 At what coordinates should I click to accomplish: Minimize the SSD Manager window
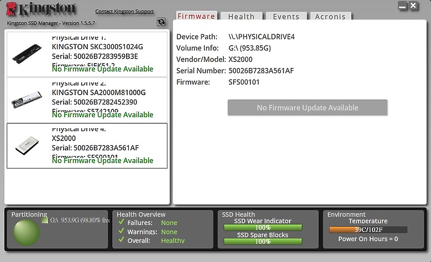click(402, 6)
